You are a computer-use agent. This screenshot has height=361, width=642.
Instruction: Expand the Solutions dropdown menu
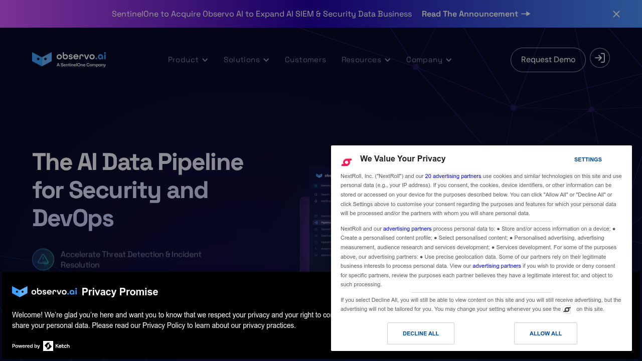[246, 60]
